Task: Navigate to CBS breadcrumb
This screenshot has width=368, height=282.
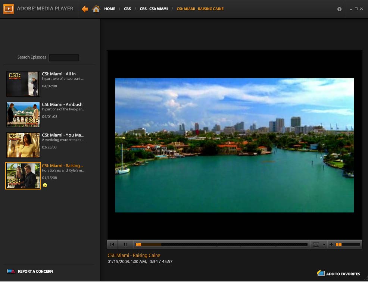Action: coord(127,9)
